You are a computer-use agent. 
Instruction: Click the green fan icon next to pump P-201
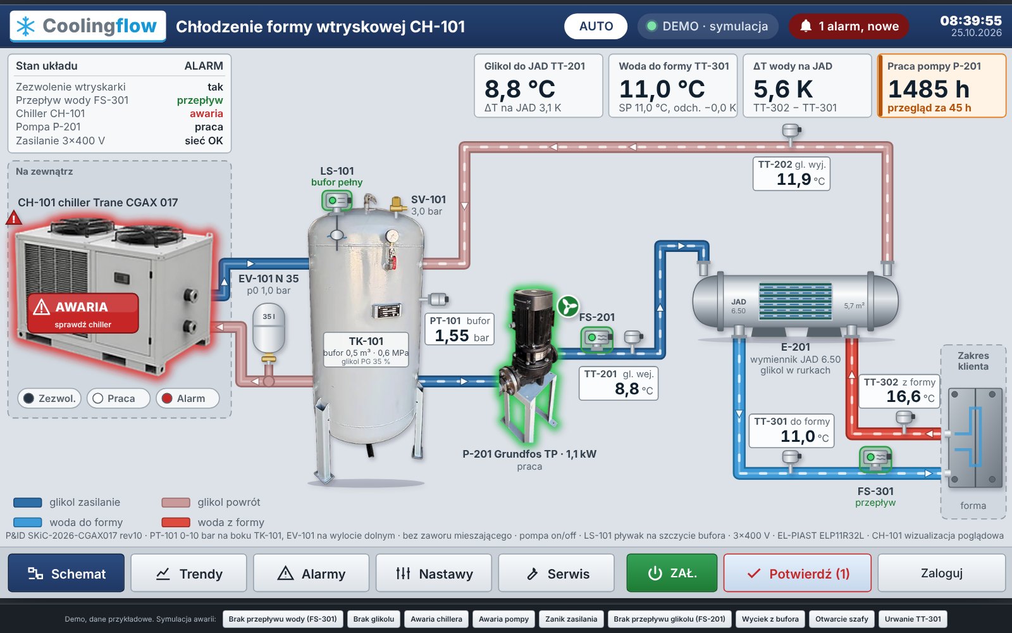[x=567, y=306]
